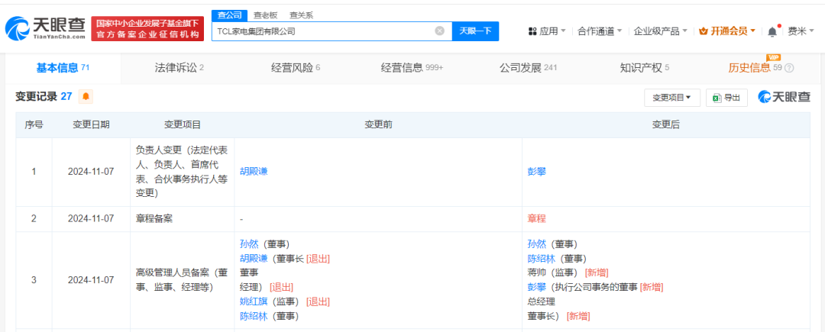Open the 变更项目 filter dropdown

point(672,98)
